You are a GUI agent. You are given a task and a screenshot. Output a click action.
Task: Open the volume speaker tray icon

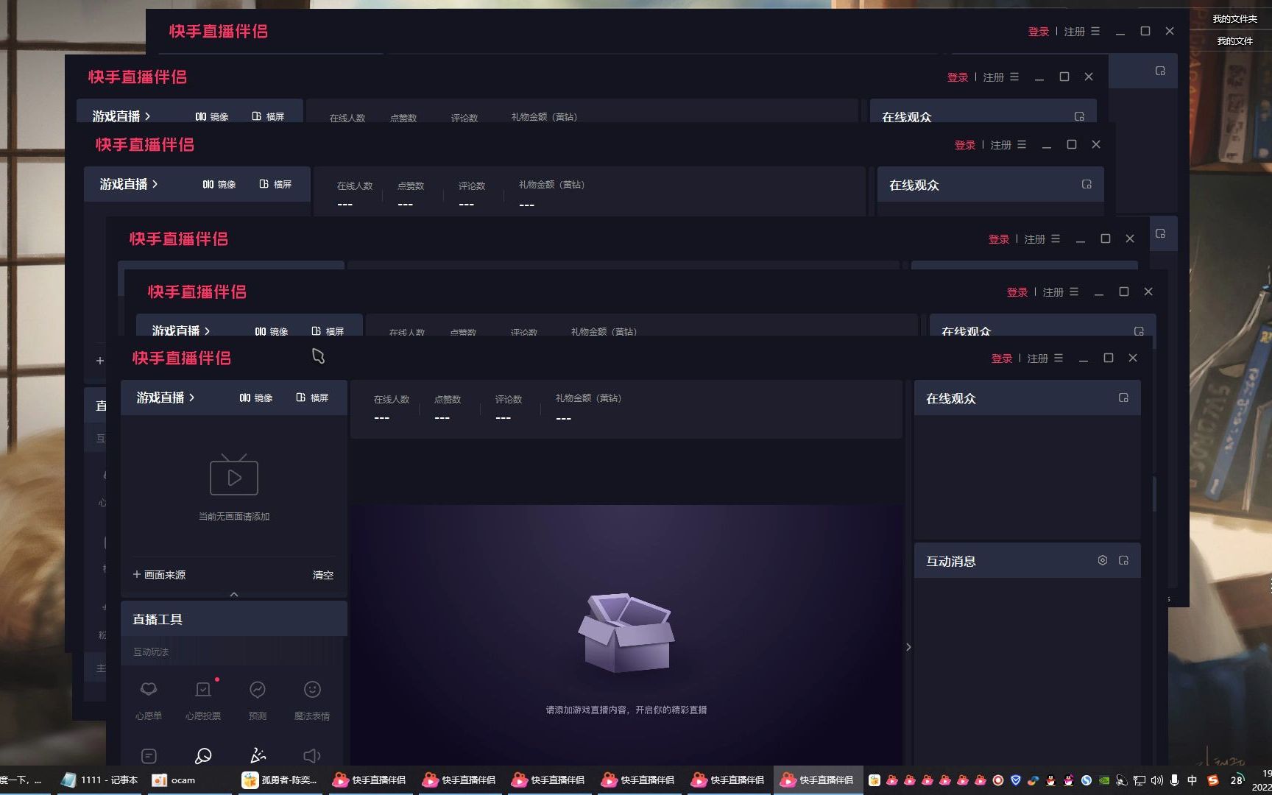click(x=1156, y=780)
